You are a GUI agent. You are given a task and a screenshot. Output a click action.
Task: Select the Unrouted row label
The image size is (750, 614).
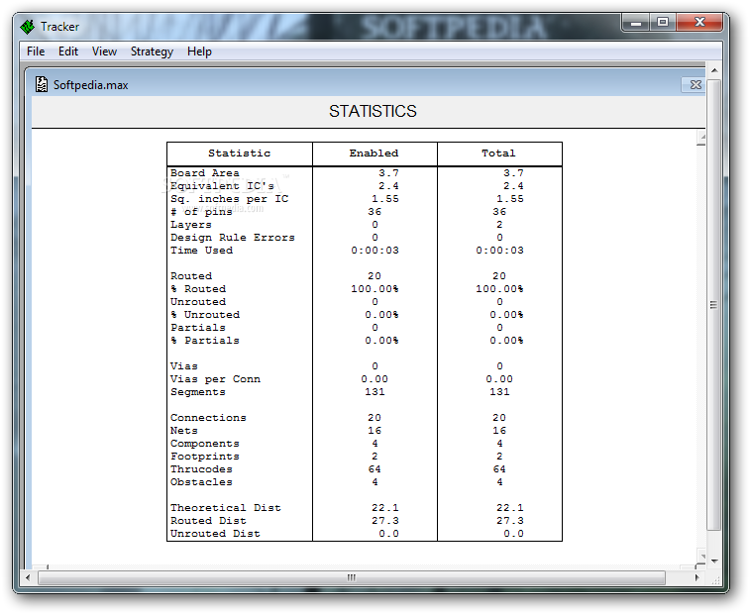pos(198,302)
